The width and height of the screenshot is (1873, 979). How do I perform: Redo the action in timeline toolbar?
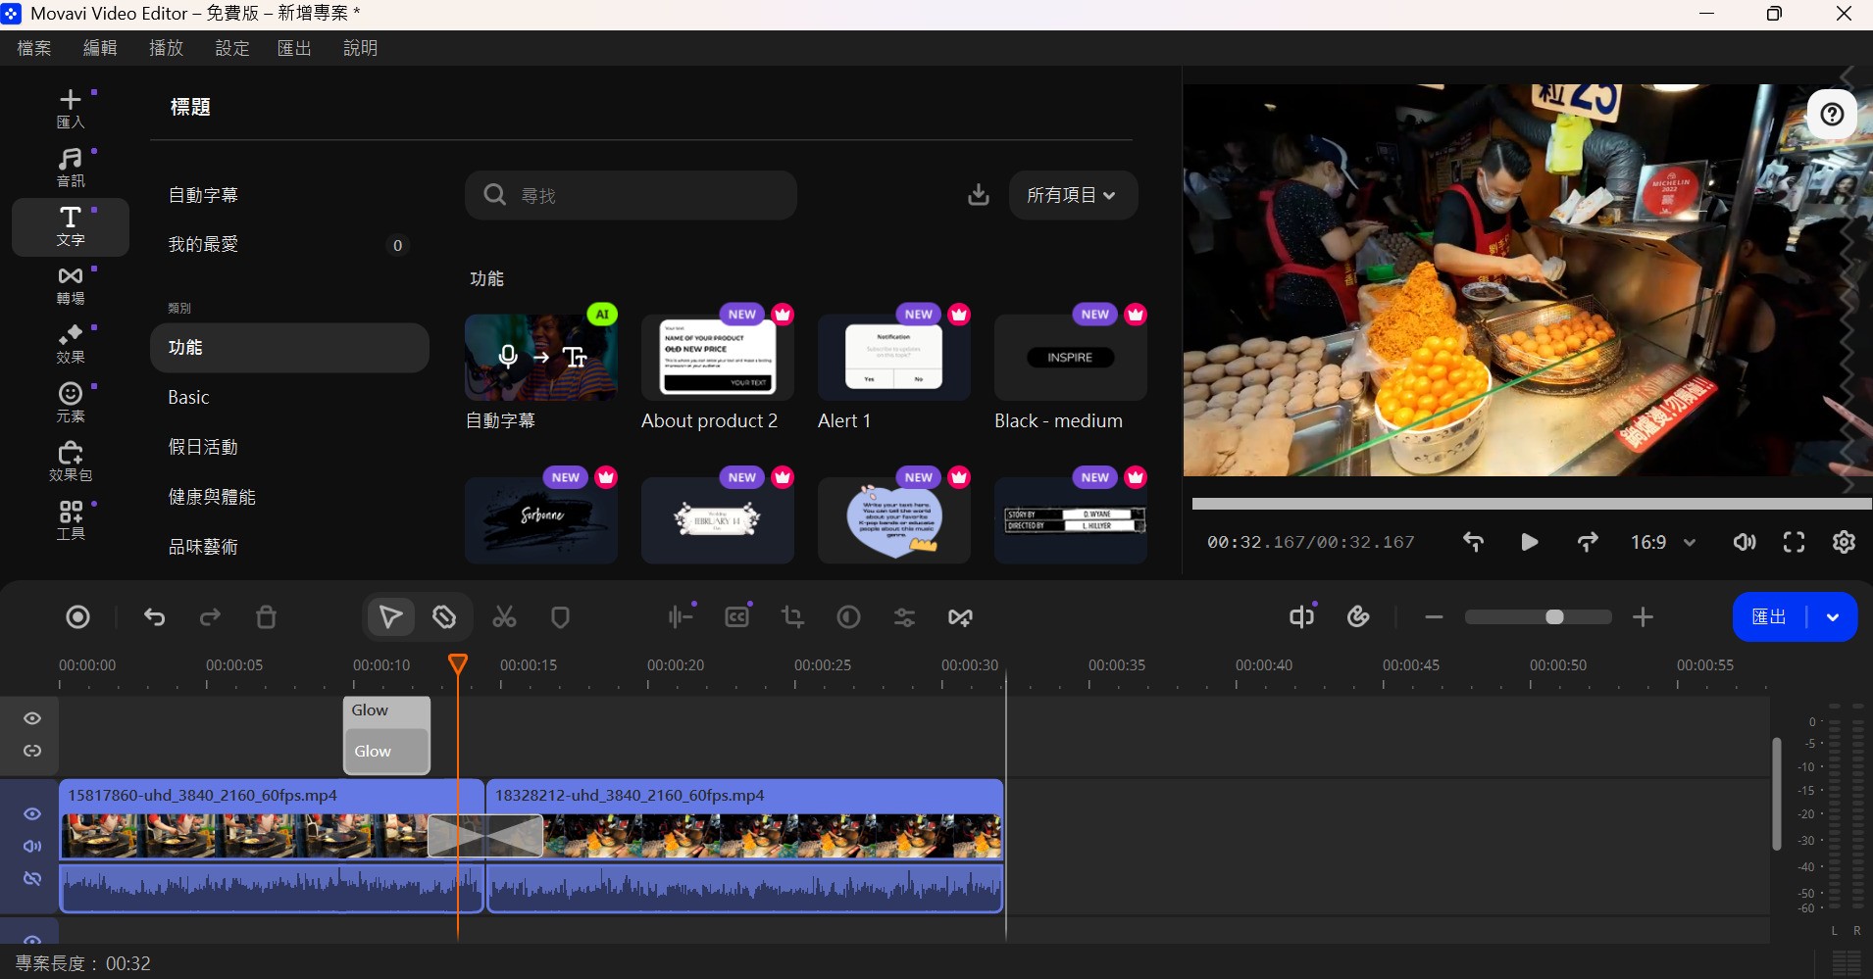click(210, 617)
